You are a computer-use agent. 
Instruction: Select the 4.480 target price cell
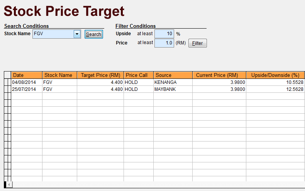pos(100,89)
